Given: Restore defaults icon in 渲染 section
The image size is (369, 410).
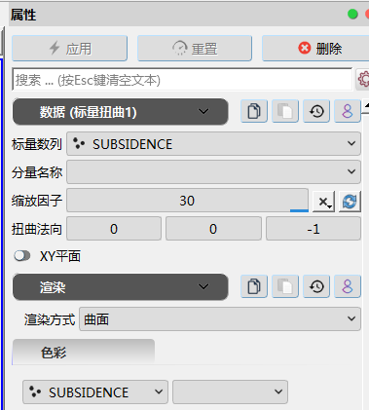Looking at the screenshot, I should (x=316, y=286).
